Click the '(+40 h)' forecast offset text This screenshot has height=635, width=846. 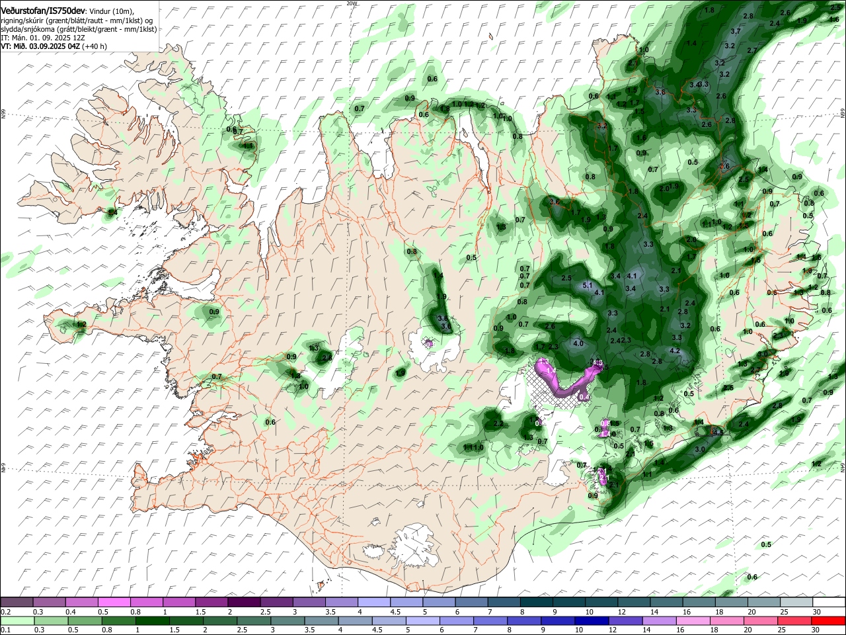(x=95, y=46)
